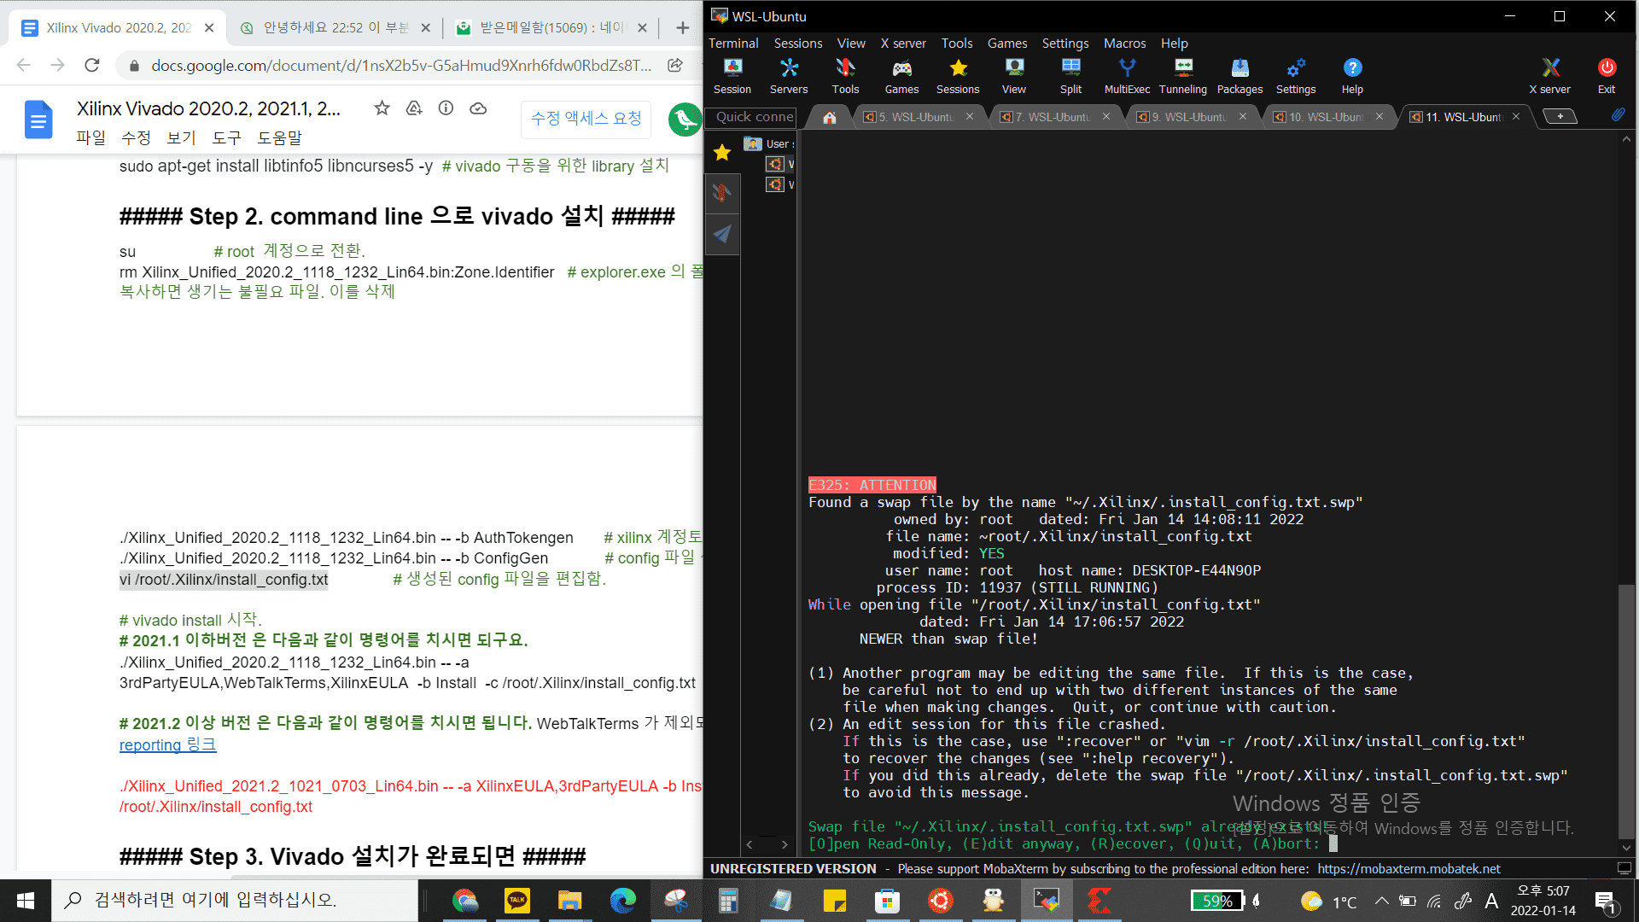The image size is (1639, 922).
Task: Click the MultiExec toolbar icon
Action: click(x=1126, y=75)
